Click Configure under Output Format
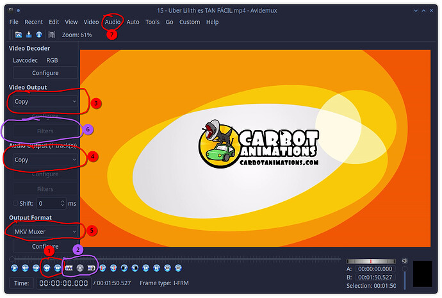The height and width of the screenshot is (298, 442). point(45,246)
